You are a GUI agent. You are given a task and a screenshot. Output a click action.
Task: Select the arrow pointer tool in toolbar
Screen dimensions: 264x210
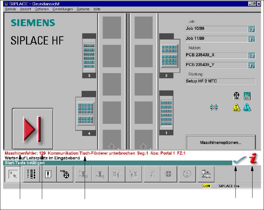(x=13, y=174)
